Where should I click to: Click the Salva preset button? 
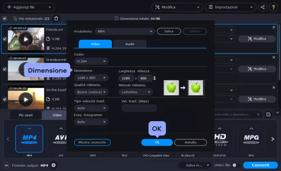pos(169,31)
